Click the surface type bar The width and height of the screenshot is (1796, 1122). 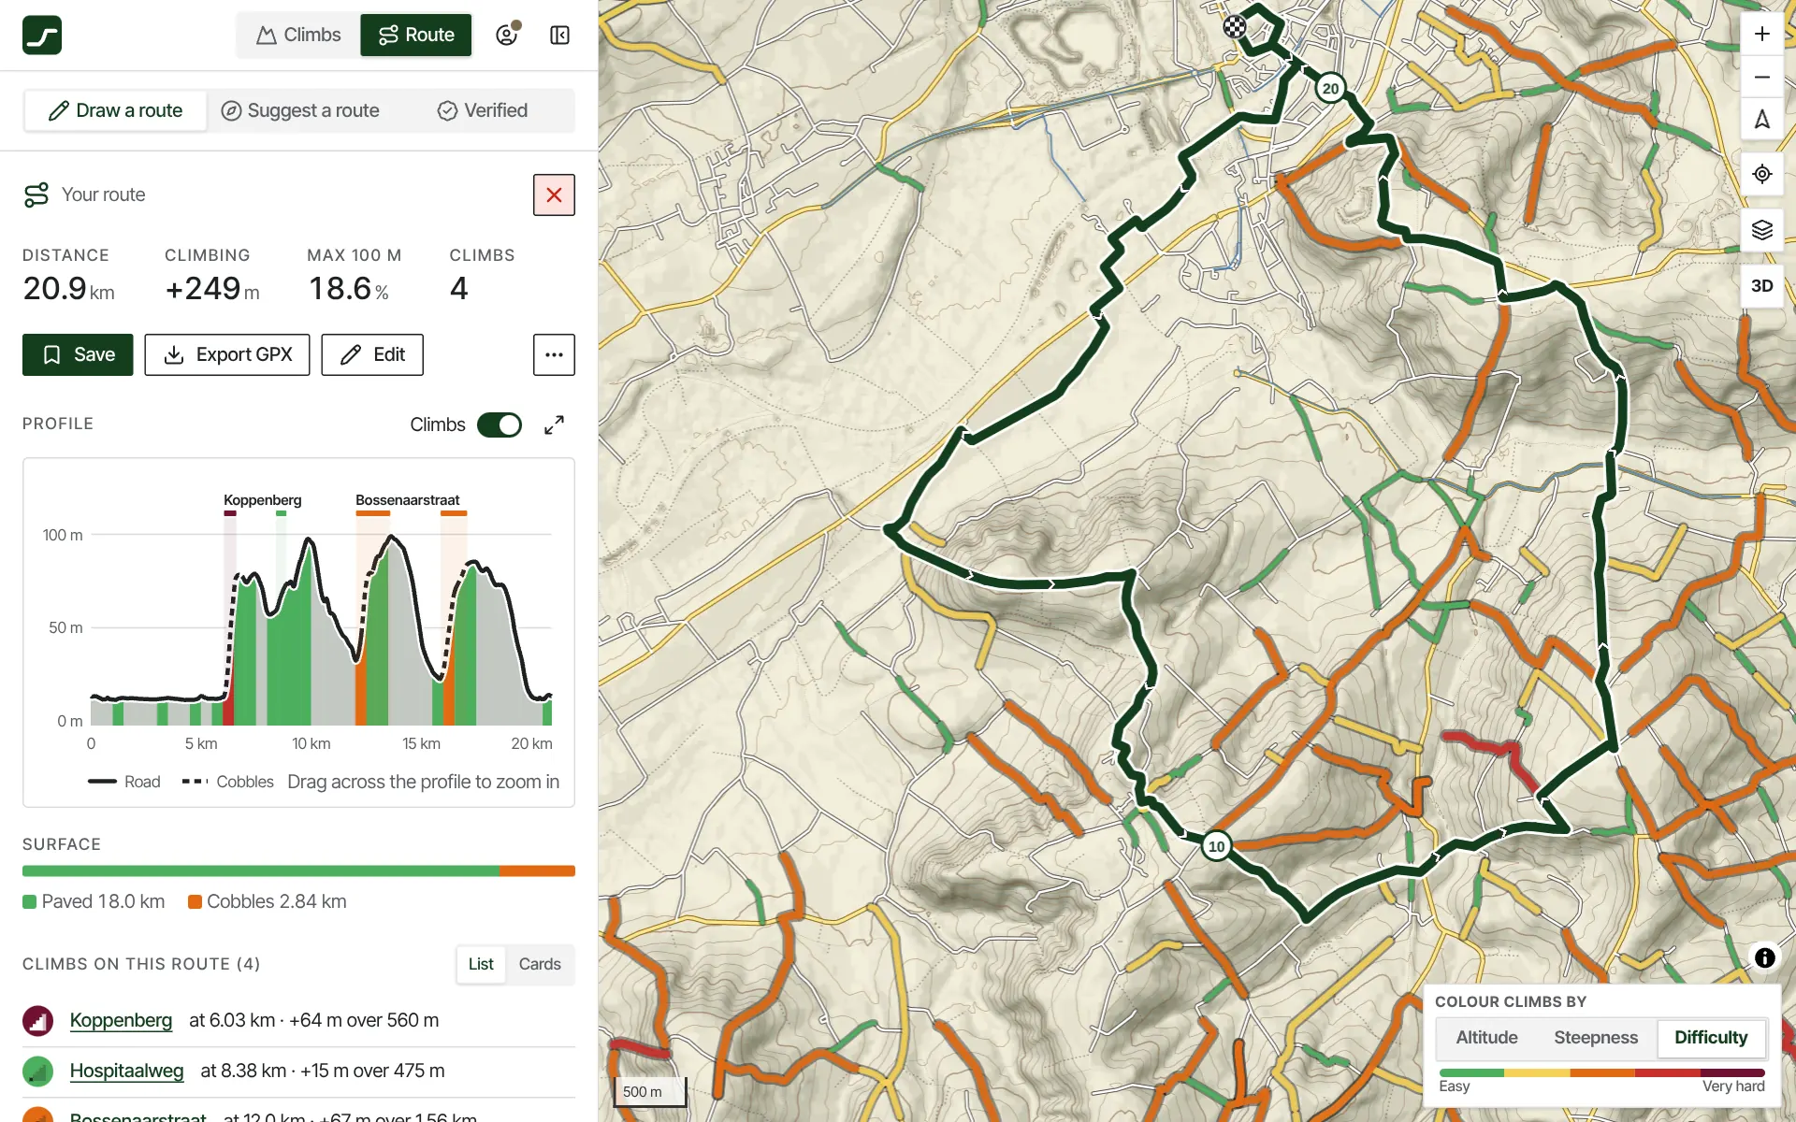click(x=298, y=871)
